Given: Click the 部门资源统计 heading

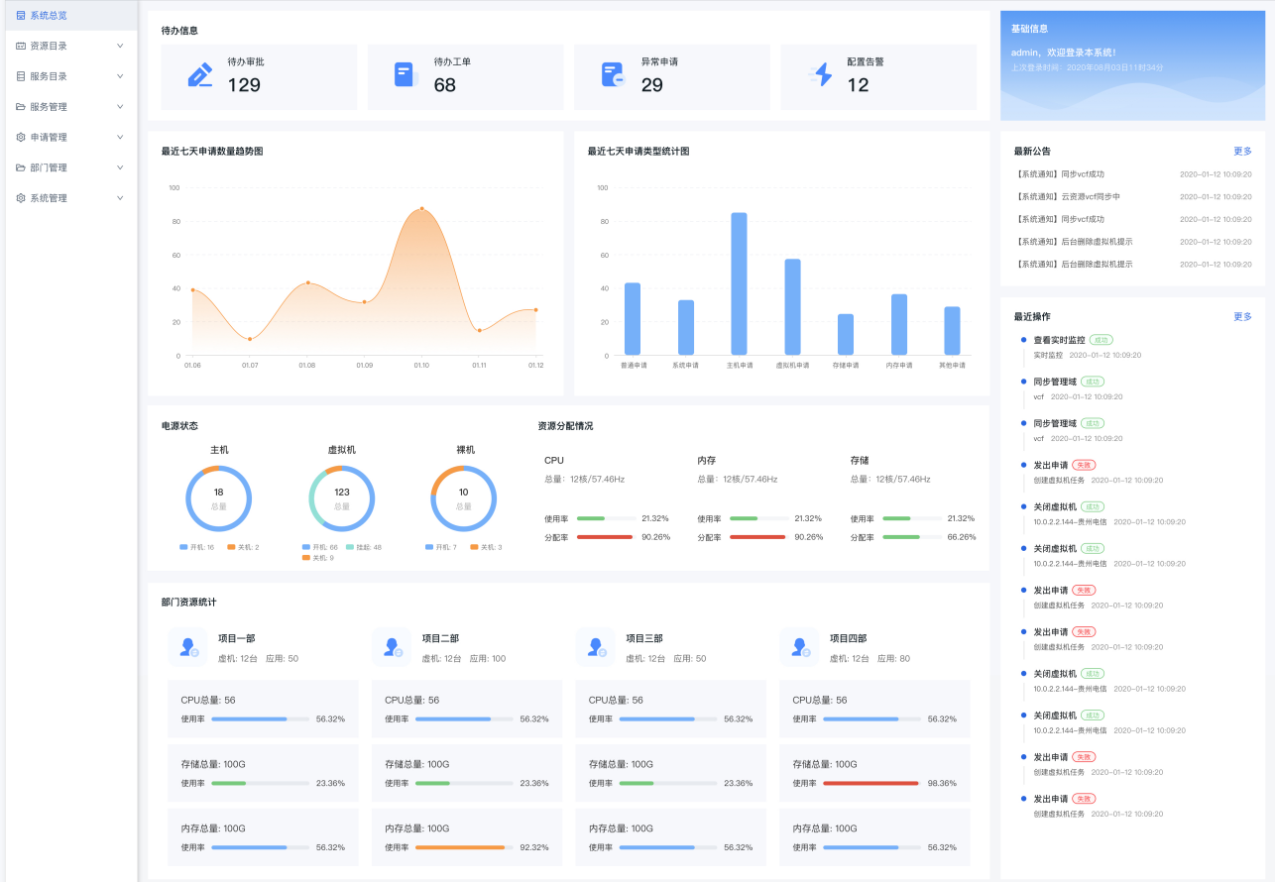Looking at the screenshot, I should (x=189, y=603).
